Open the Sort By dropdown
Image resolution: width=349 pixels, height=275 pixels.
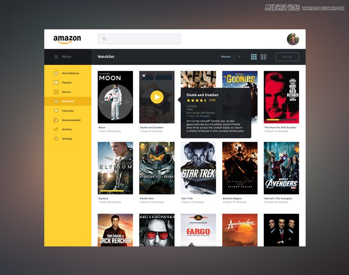click(x=287, y=57)
